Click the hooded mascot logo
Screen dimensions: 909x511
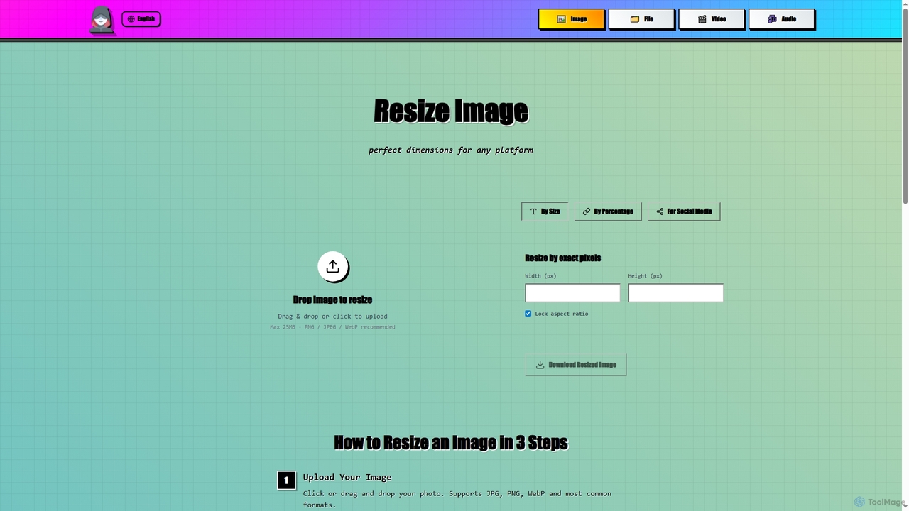pyautogui.click(x=102, y=19)
